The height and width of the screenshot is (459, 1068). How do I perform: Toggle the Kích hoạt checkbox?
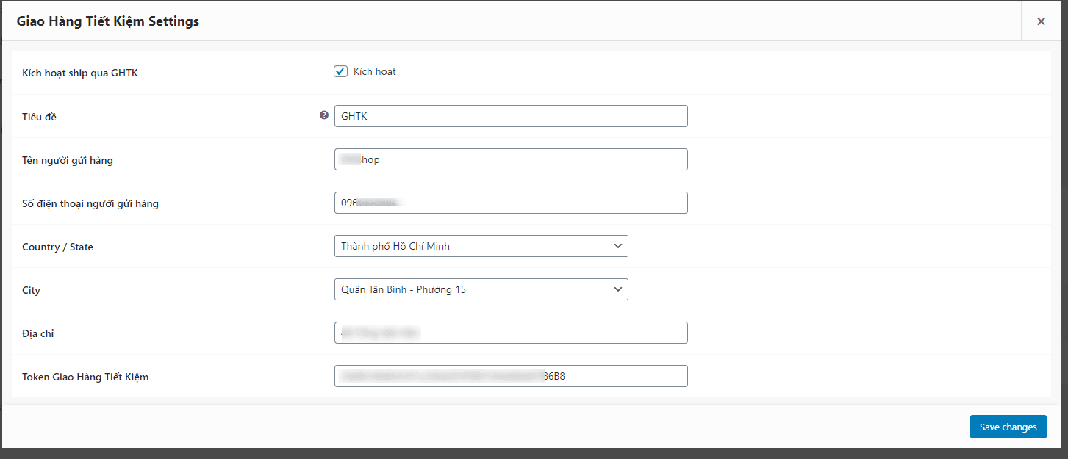click(x=340, y=71)
